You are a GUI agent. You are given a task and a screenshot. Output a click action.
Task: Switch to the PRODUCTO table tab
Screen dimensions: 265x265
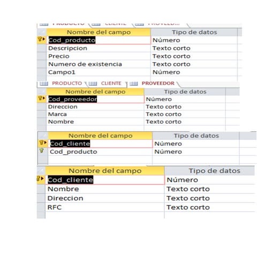click(67, 83)
